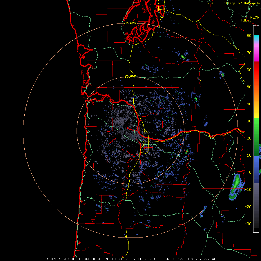Click the -10 value on the dBZ scale
Image resolution: width=261 pixels, height=261 pixels.
click(x=248, y=190)
